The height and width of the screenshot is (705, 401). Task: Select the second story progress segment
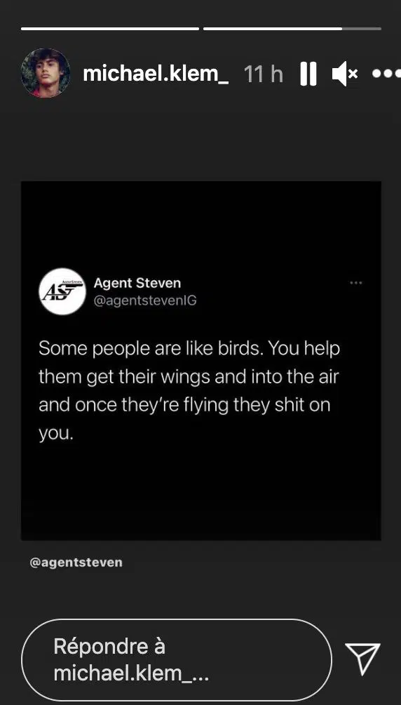292,29
